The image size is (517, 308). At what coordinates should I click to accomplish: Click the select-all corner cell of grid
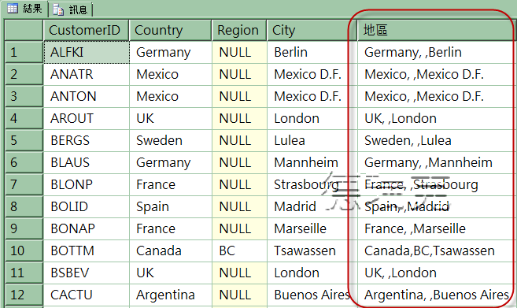pyautogui.click(x=24, y=31)
